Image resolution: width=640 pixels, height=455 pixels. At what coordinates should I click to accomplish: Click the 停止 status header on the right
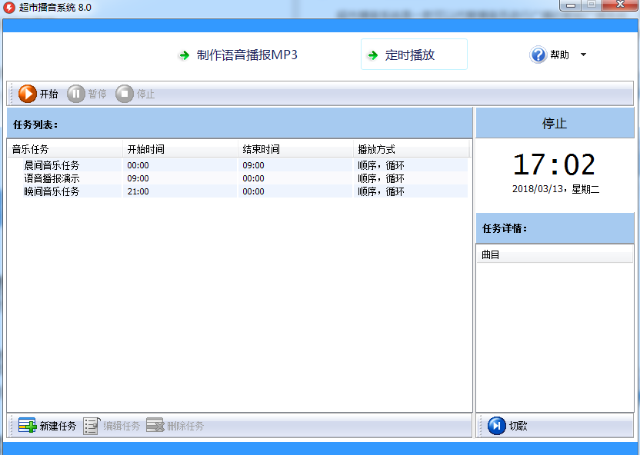(x=555, y=123)
